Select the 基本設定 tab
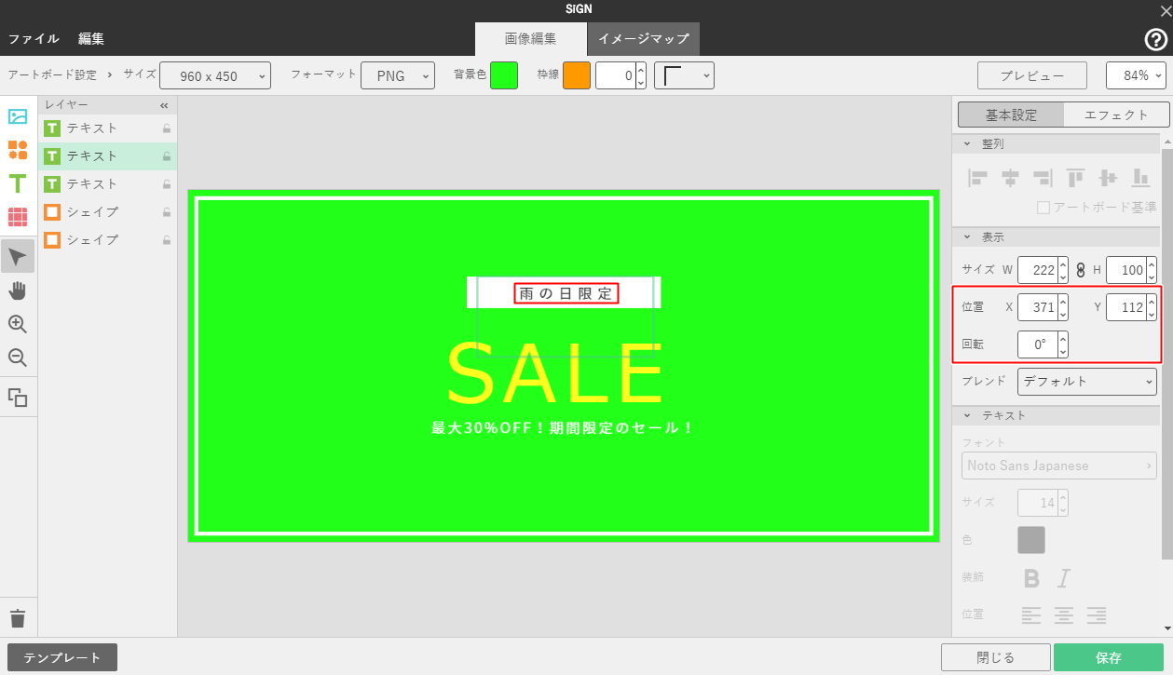Viewport: 1173px width, 675px height. [1011, 115]
